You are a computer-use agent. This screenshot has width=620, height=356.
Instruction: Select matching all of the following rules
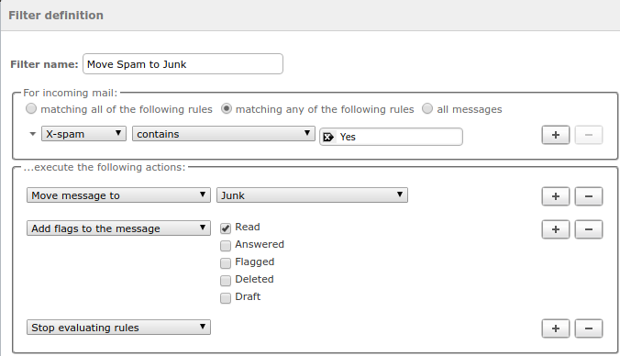pyautogui.click(x=31, y=108)
